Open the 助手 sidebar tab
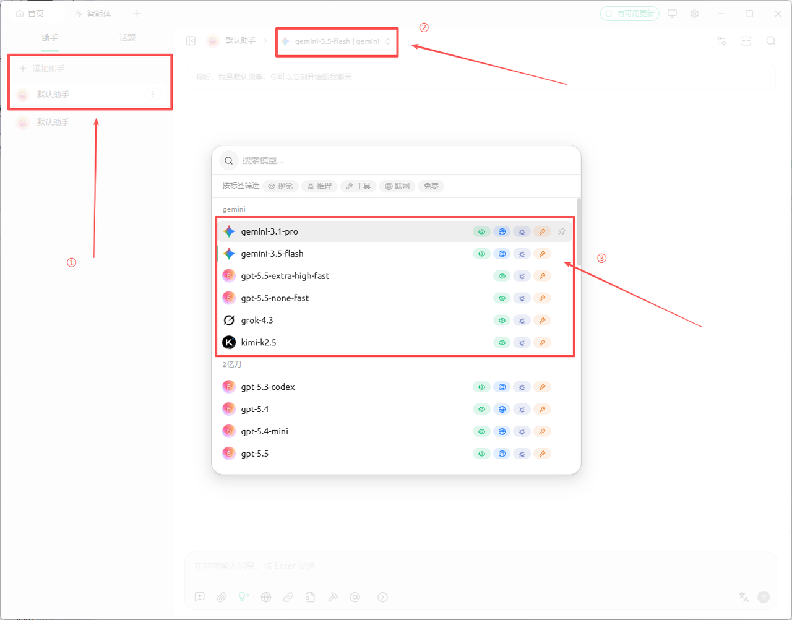Screen dimensions: 792x620 click(x=50, y=38)
